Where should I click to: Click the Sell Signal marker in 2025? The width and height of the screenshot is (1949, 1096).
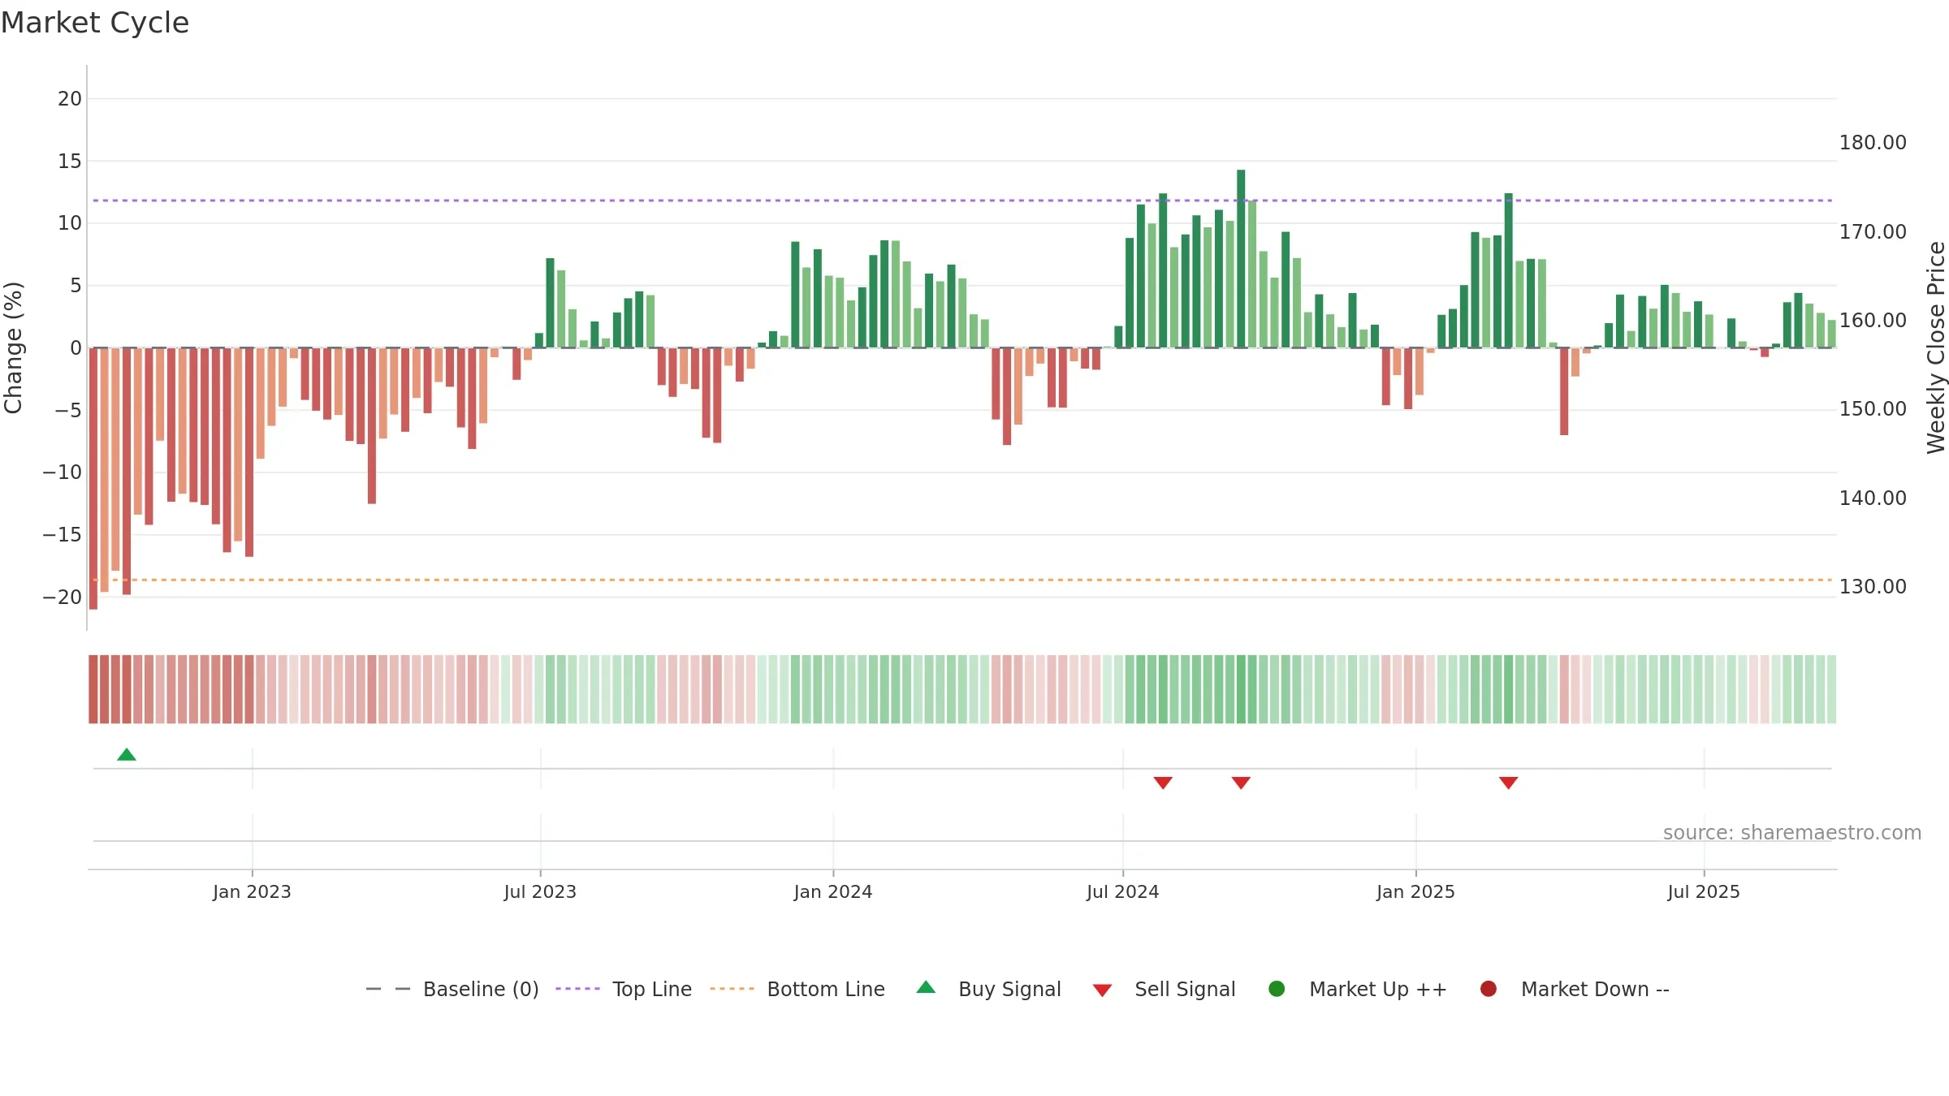[x=1509, y=783]
